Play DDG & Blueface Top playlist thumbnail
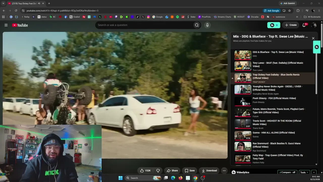The image size is (323, 182). (243, 55)
